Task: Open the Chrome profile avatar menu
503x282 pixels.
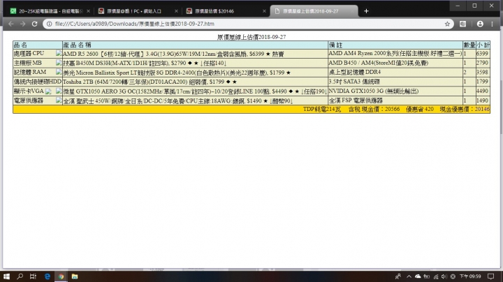Action: pos(480,24)
